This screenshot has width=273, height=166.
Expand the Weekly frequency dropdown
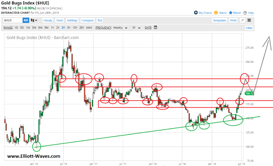pyautogui.click(x=120, y=28)
